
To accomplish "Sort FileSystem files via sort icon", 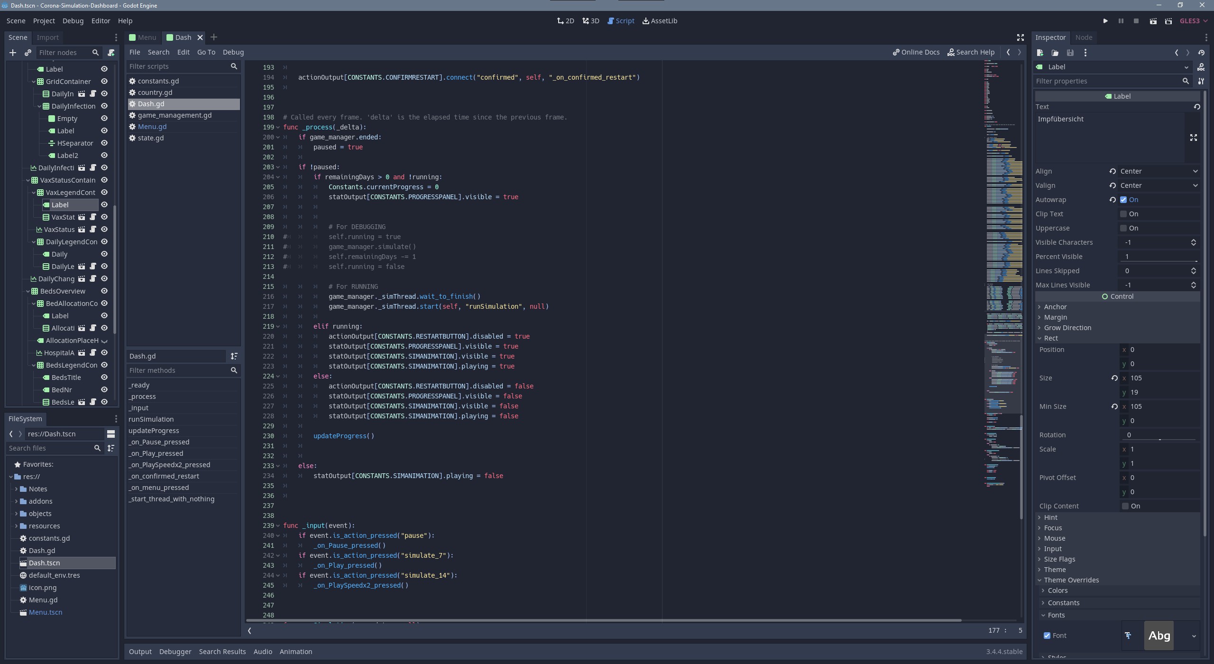I will 111,448.
